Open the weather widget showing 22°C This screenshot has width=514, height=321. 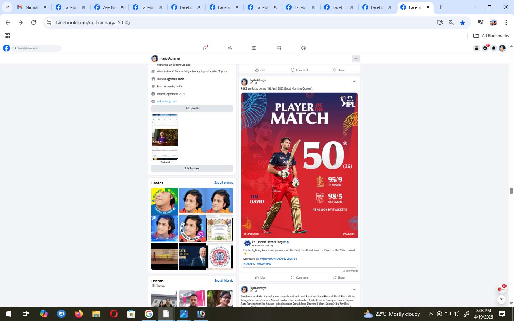tap(392, 314)
